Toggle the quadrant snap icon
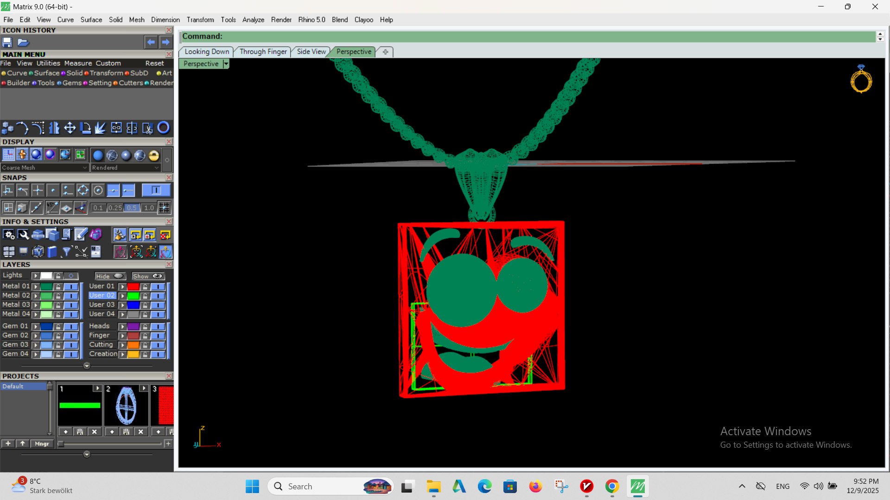This screenshot has height=500, width=890. (83, 190)
